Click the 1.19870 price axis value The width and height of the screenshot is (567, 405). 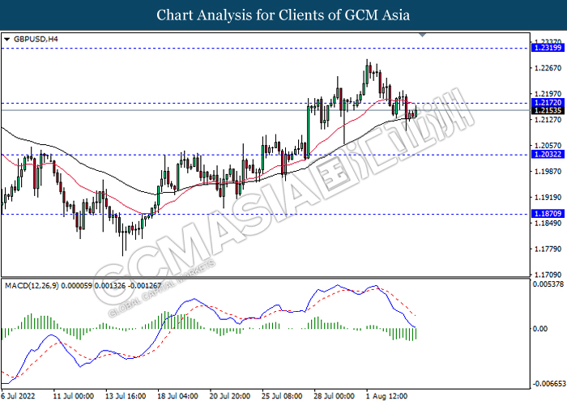click(548, 172)
